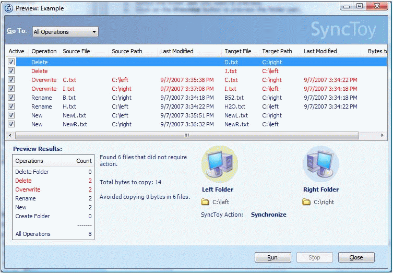Image resolution: width=393 pixels, height=273 pixels.
Task: Sort by the Target Path column header
Action: click(x=280, y=51)
